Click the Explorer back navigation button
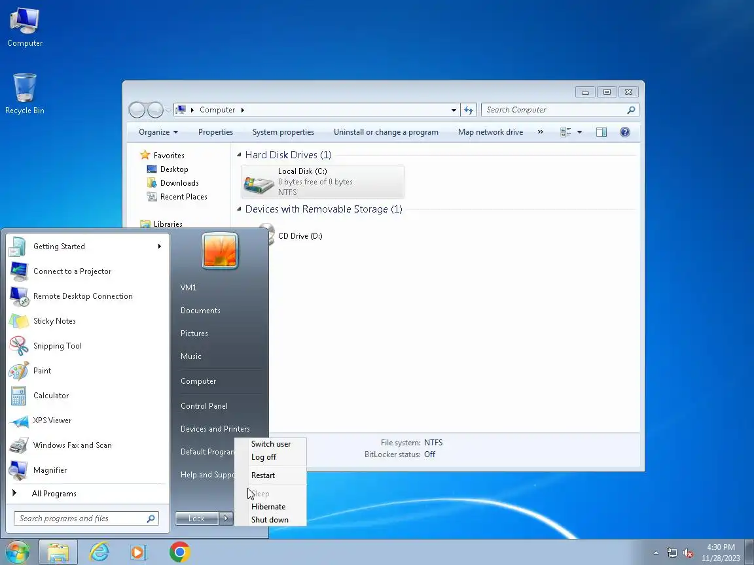 pos(137,110)
